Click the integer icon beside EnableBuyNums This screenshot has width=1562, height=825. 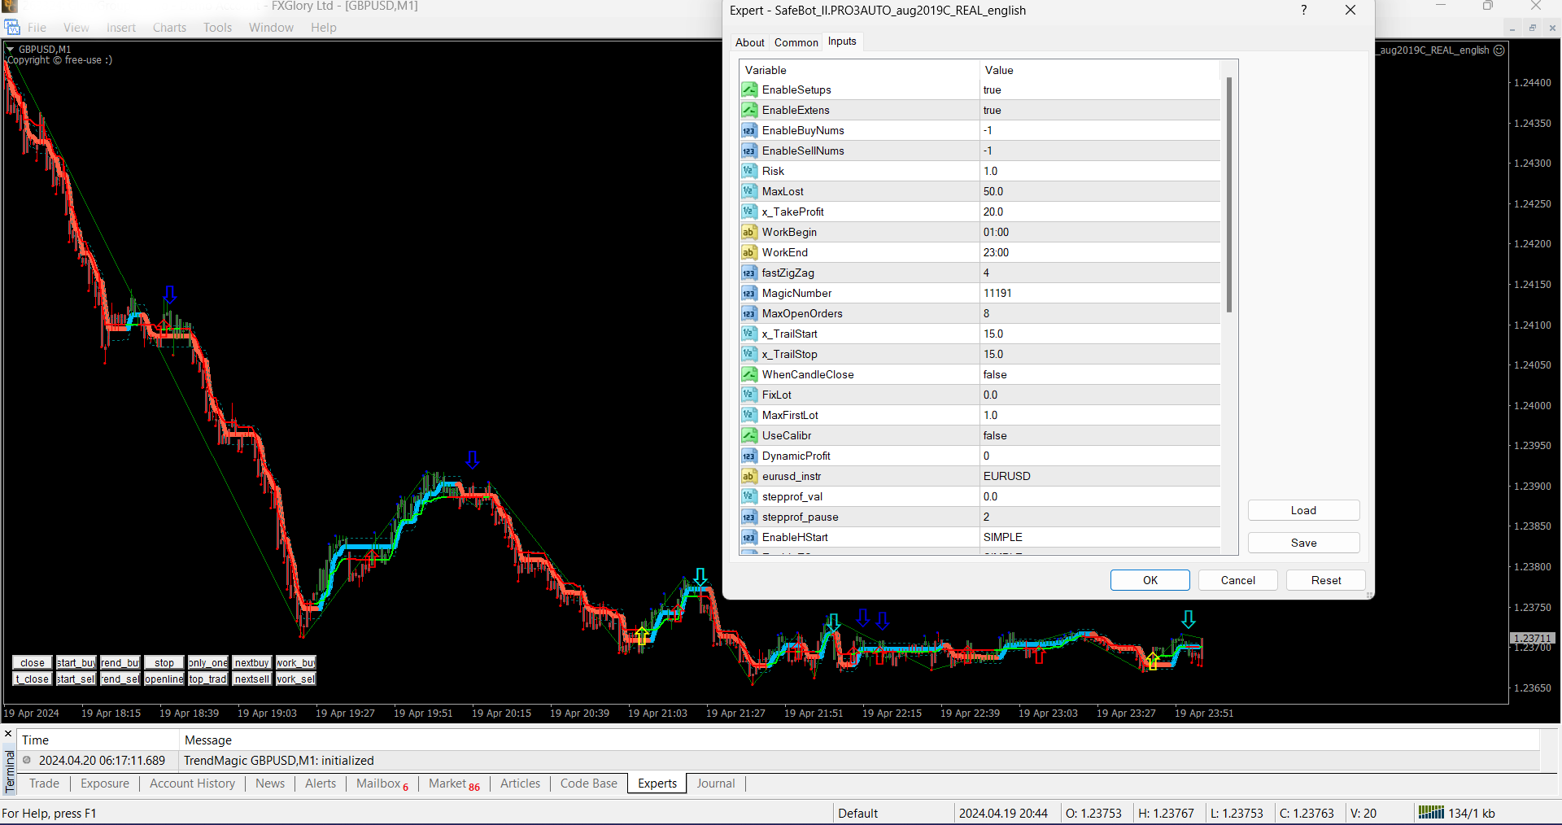click(749, 130)
